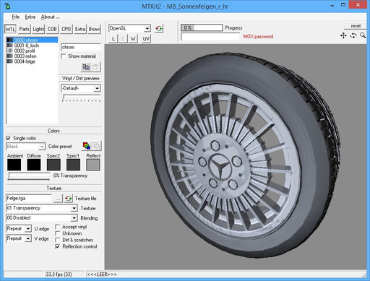Select the zoom magnifier tool
Viewport: 370px width, 281px height.
[x=363, y=35]
